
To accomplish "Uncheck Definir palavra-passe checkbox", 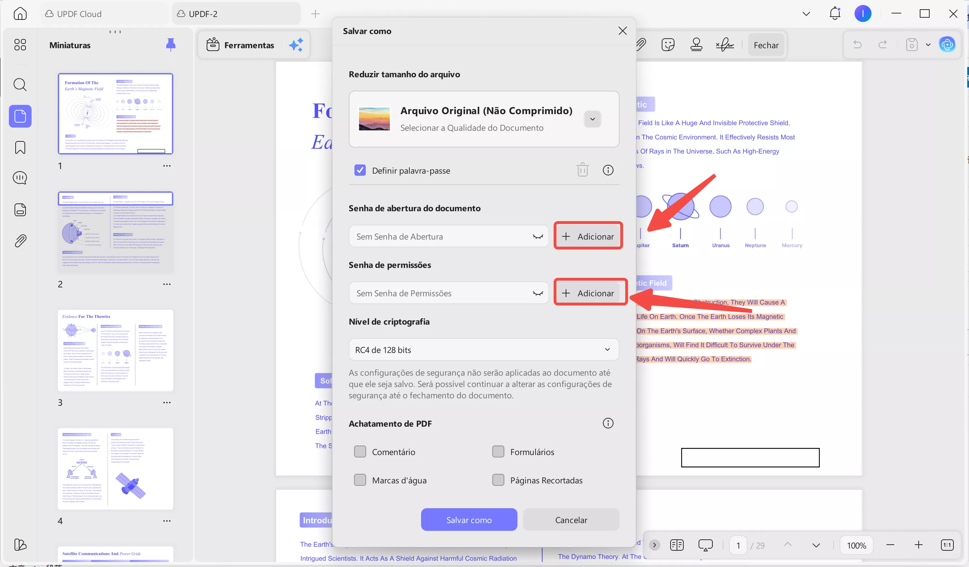I will coord(360,170).
